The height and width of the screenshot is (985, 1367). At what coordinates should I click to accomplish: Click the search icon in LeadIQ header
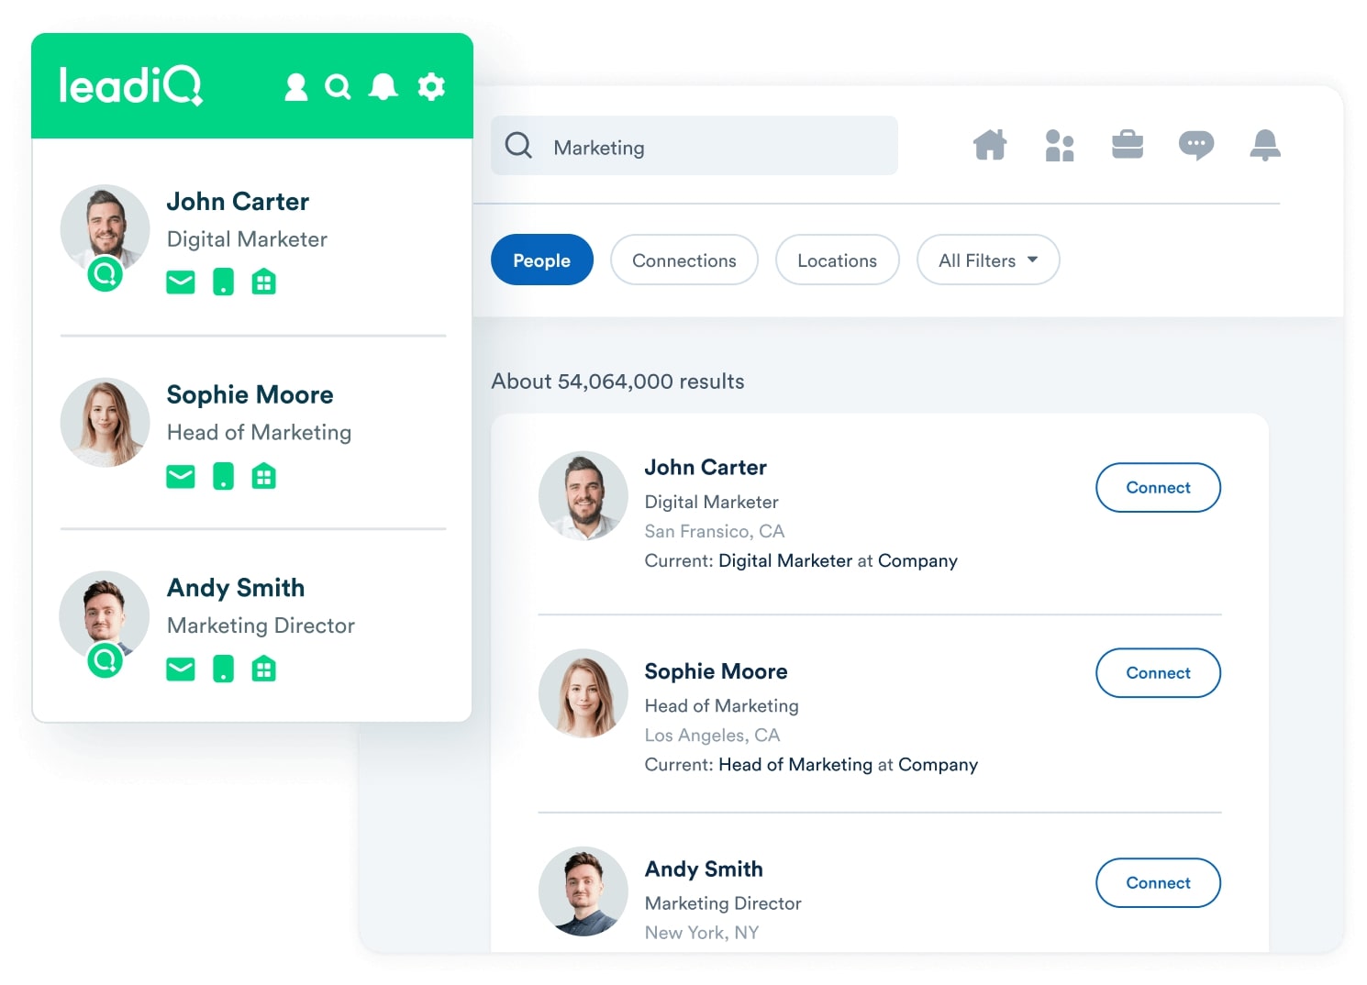tap(338, 87)
